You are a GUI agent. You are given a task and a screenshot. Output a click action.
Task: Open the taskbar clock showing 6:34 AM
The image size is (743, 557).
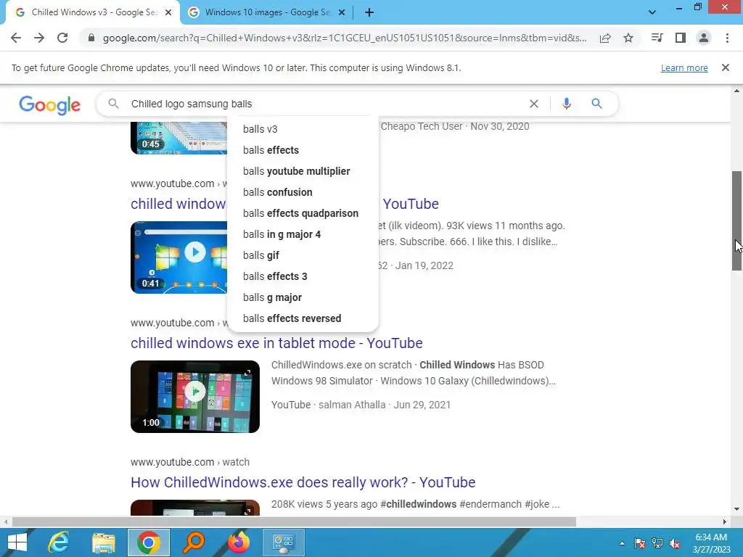click(711, 543)
